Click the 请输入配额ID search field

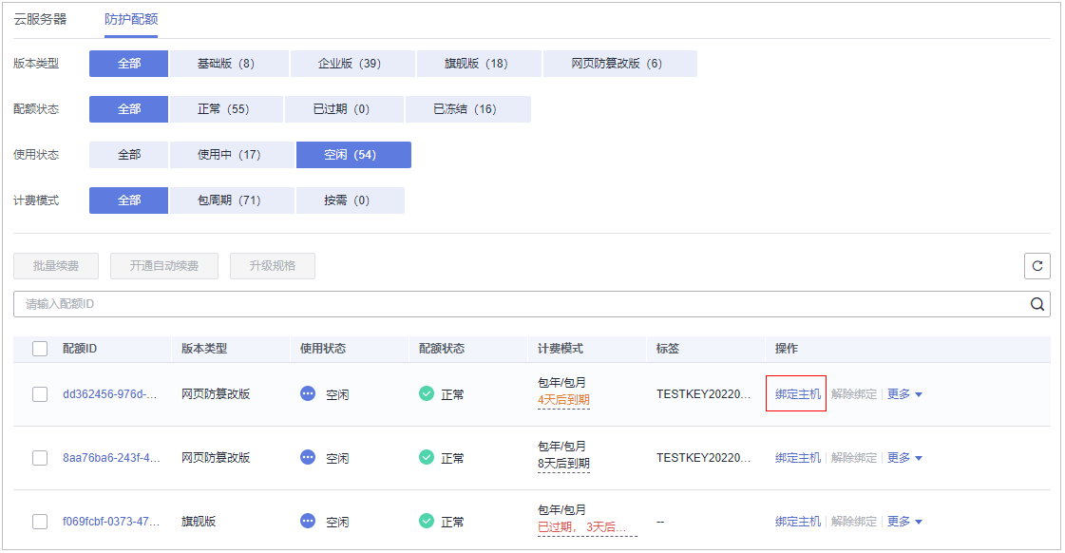[x=513, y=304]
